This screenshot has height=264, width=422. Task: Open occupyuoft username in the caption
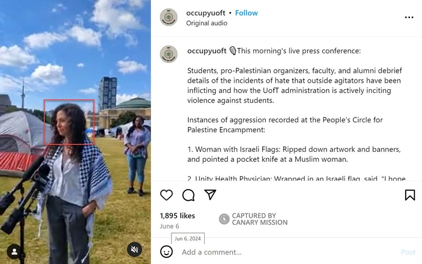(207, 51)
